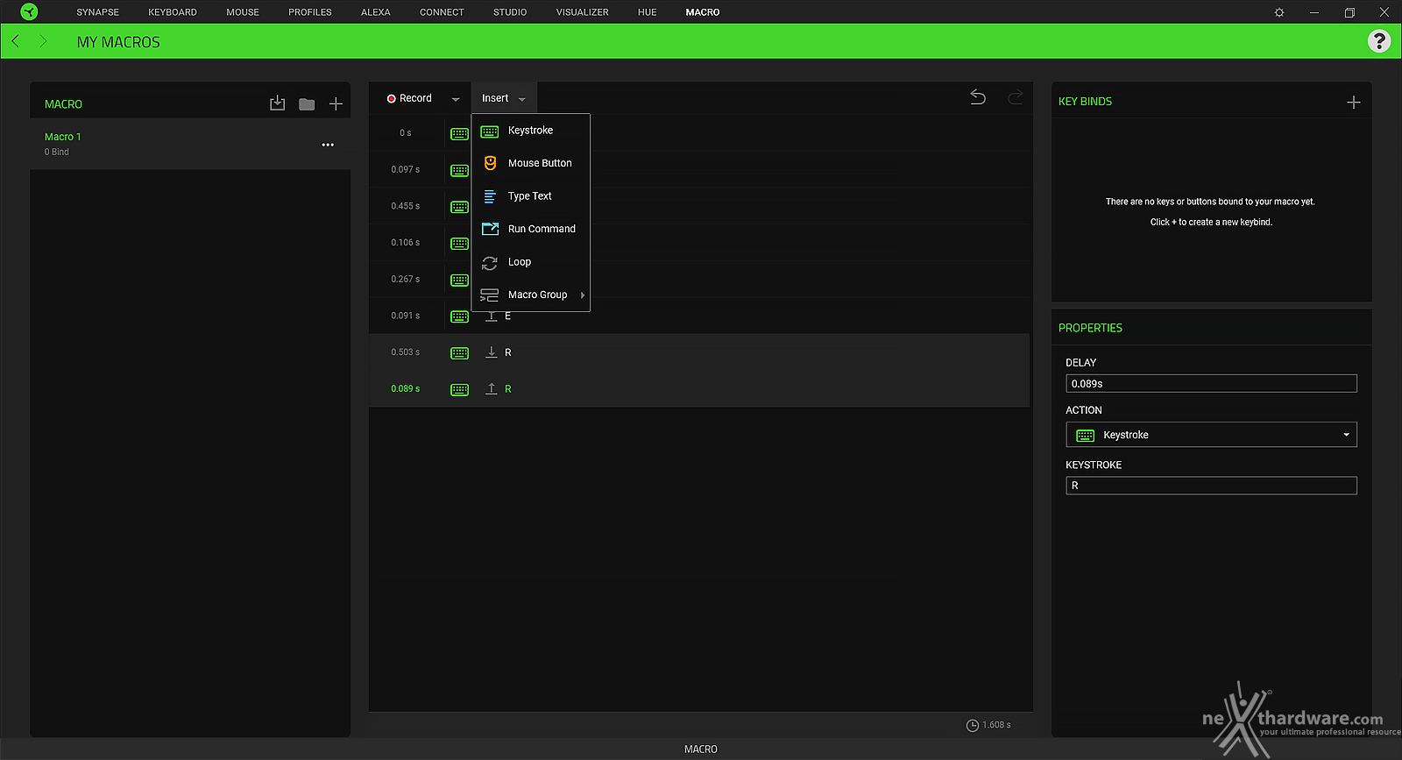Screen dimensions: 1402x760
Task: Click keyboard icon in 0.091 s row
Action: click(x=459, y=316)
